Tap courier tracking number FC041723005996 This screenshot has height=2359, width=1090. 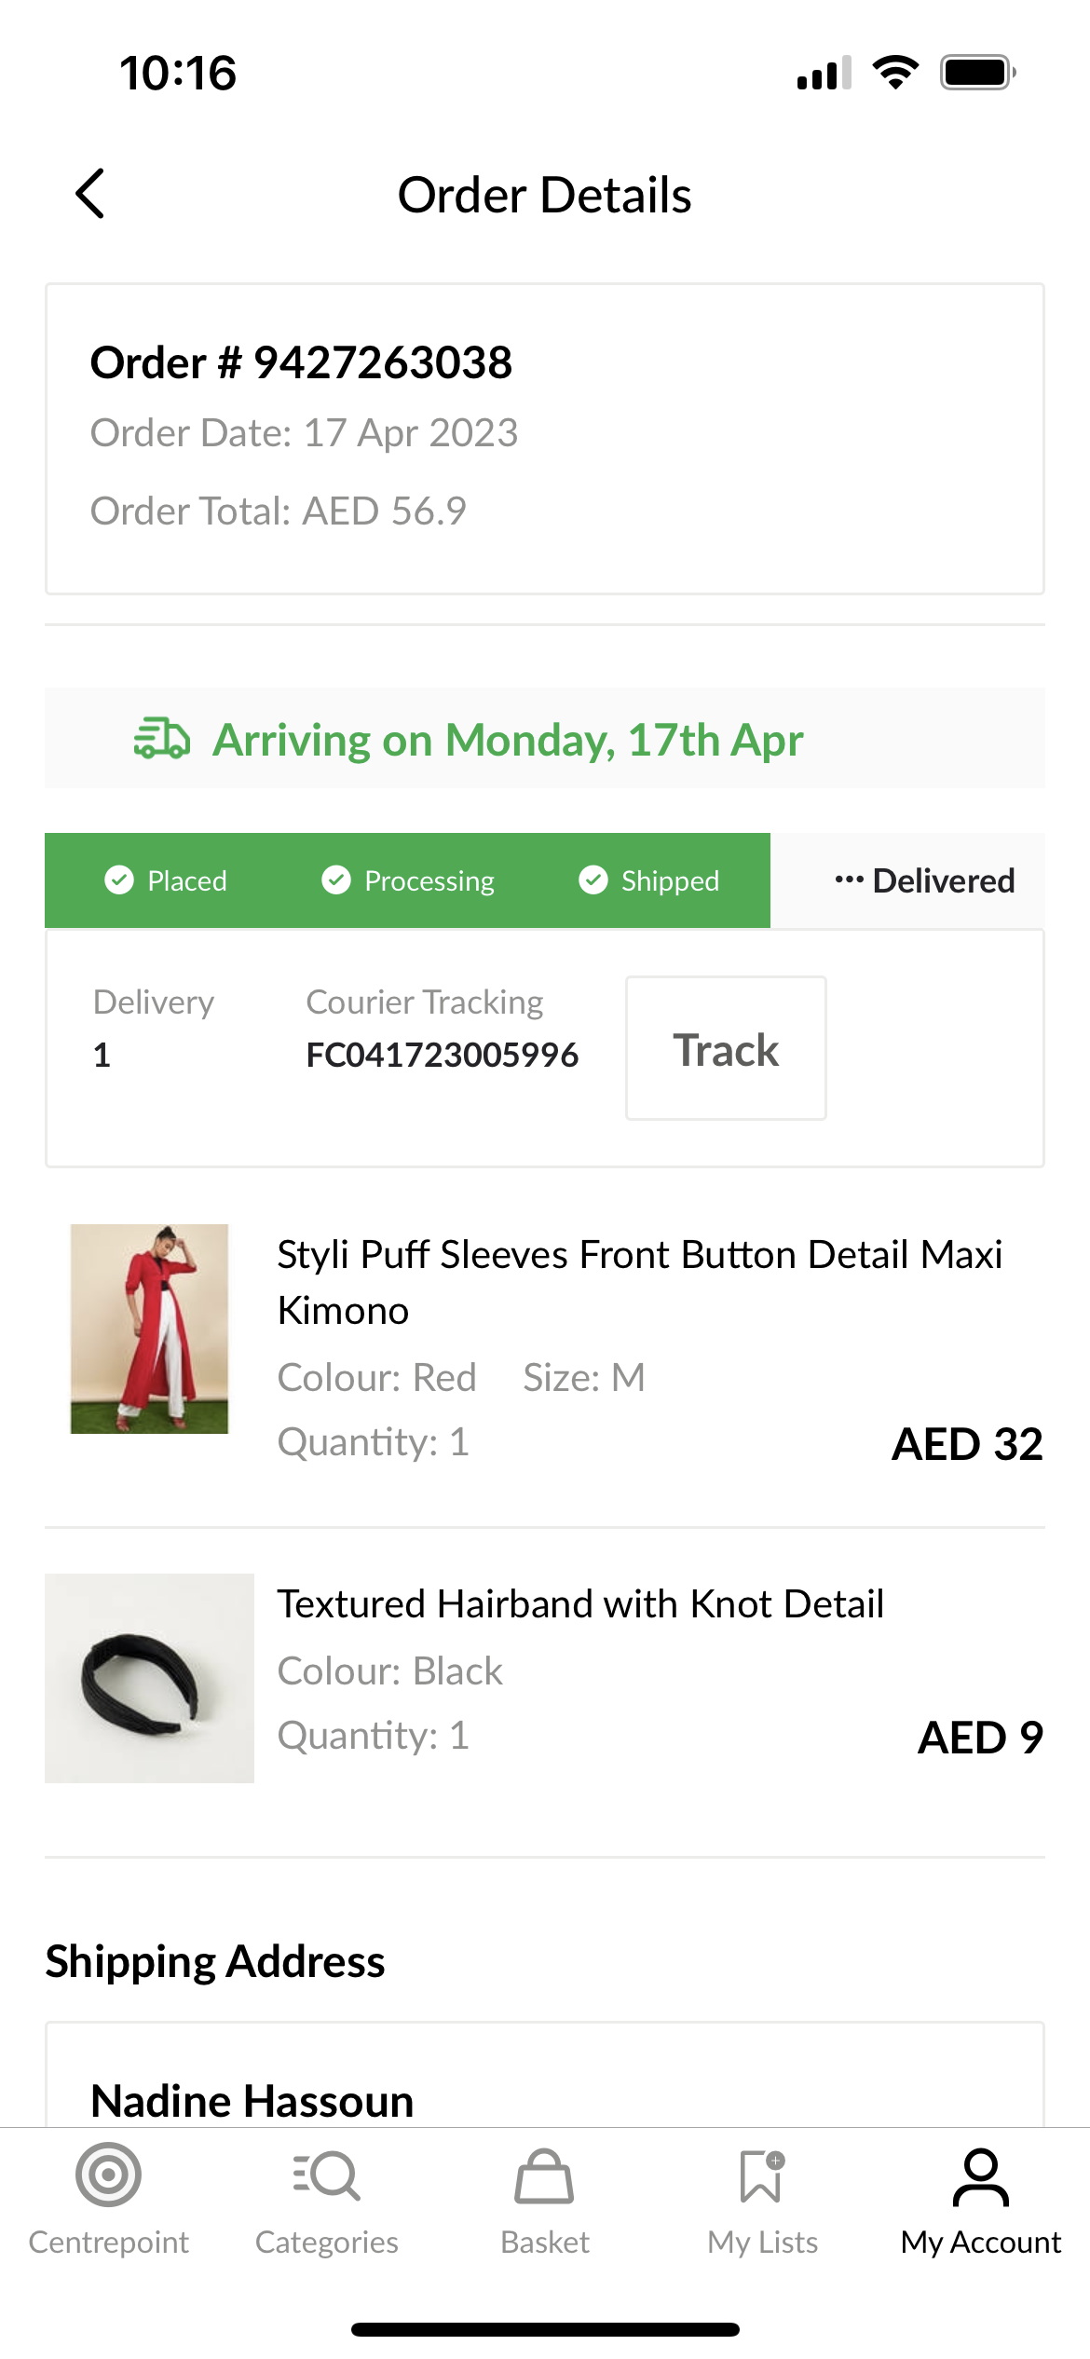click(443, 1055)
